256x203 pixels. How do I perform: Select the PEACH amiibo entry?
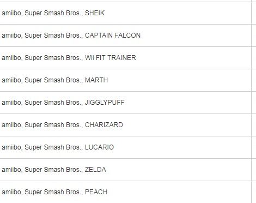126,192
